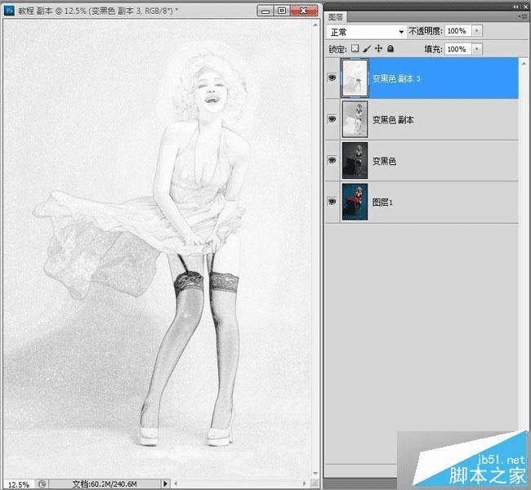Click the canvas scroll down arrow
Image resolution: width=531 pixels, height=490 pixels.
click(x=315, y=473)
